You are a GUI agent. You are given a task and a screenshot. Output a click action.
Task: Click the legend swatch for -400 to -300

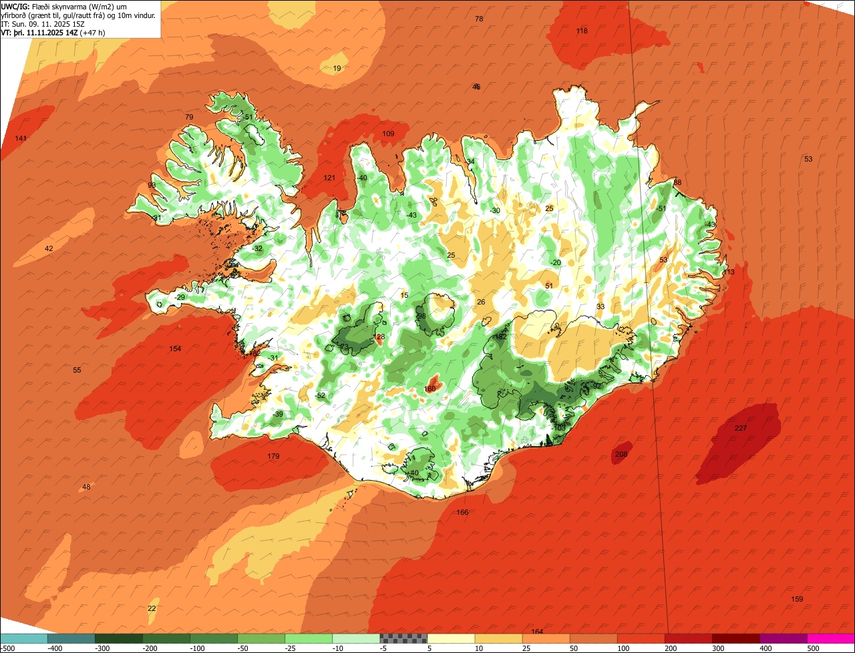71,638
